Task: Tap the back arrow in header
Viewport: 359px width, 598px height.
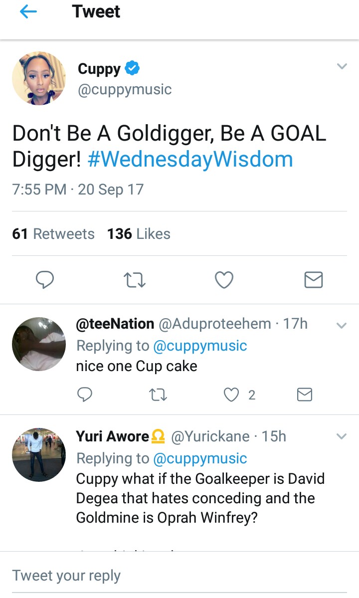Action: tap(28, 12)
